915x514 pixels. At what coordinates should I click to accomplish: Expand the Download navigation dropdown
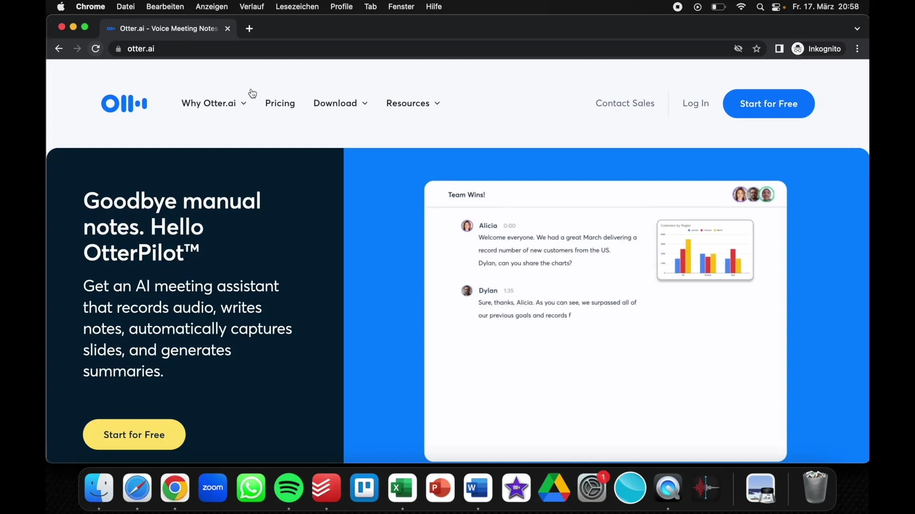(340, 103)
